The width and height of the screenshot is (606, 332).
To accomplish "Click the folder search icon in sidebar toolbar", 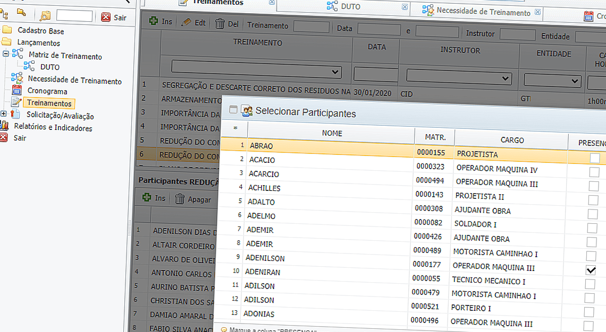I will [x=45, y=16].
